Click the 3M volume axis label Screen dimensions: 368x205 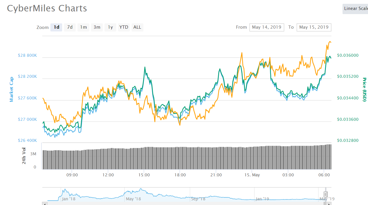(x=33, y=154)
